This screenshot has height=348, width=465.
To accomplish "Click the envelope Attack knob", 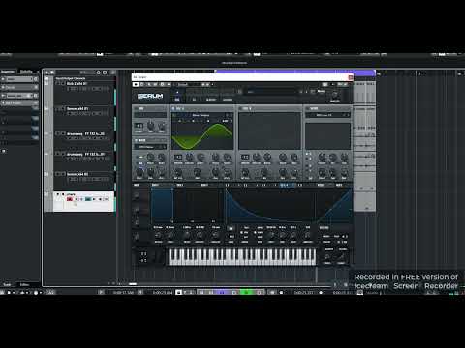I will (x=158, y=236).
